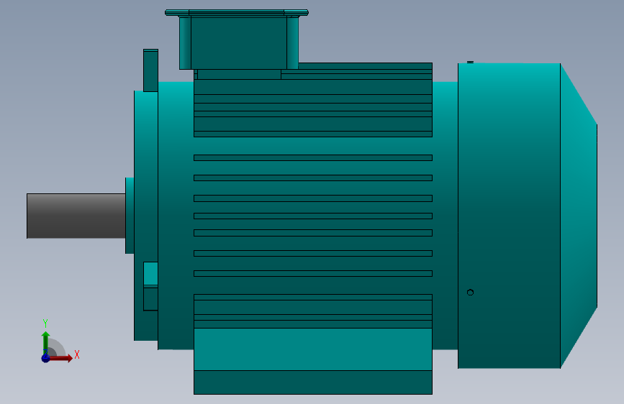624x404 pixels.
Task: Select the fan cover cylindrical face
Action: [509, 216]
